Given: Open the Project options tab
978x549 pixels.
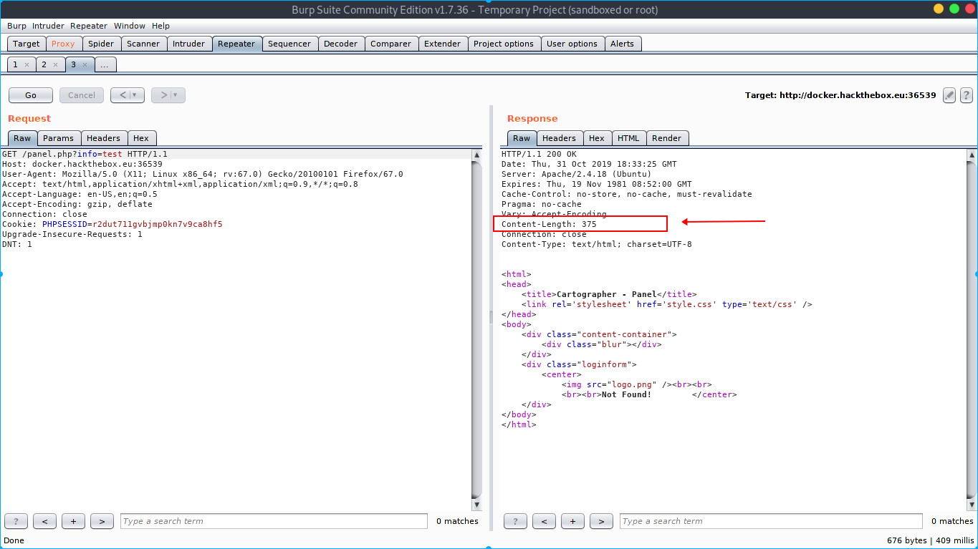Looking at the screenshot, I should tap(504, 44).
